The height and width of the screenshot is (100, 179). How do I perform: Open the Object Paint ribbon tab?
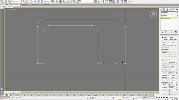click(x=45, y=5)
